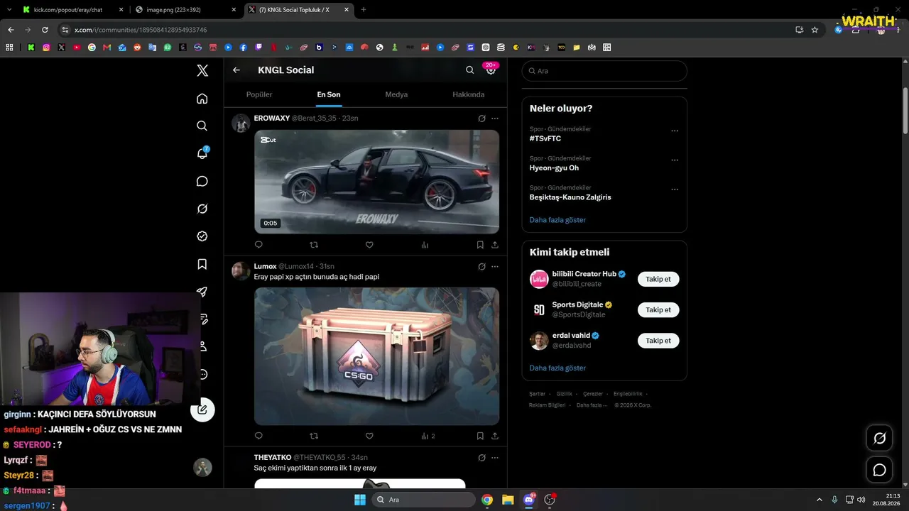Image resolution: width=909 pixels, height=511 pixels.
Task: Open Explore search in the X sidebar
Action: pyautogui.click(x=202, y=126)
